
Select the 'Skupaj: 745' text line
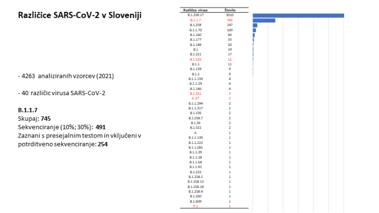[x=34, y=119]
